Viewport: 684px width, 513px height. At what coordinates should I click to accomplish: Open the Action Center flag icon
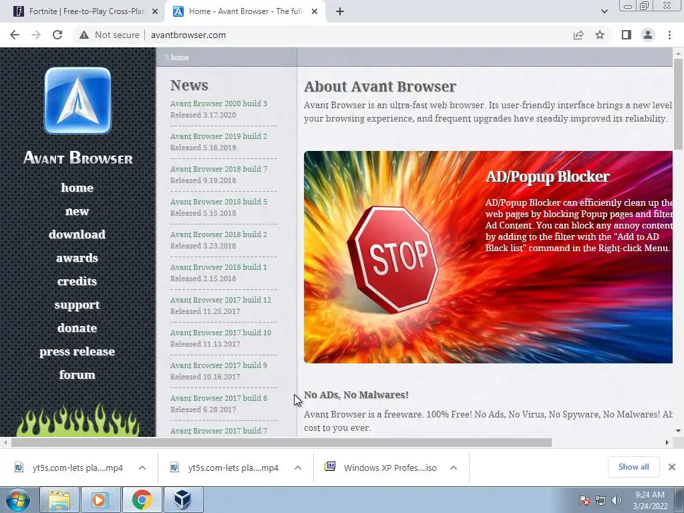point(584,500)
